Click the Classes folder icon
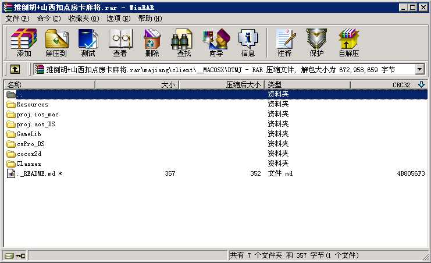This screenshot has height=263, width=431. tap(11, 164)
